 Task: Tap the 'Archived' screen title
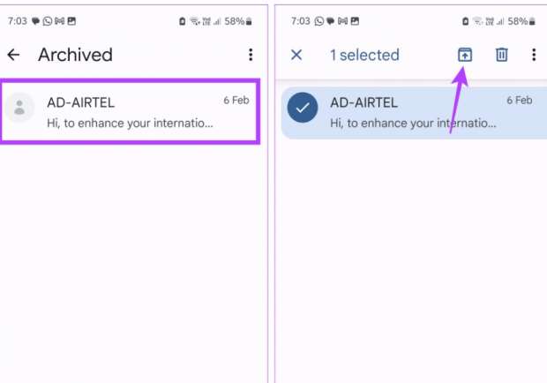tap(75, 55)
